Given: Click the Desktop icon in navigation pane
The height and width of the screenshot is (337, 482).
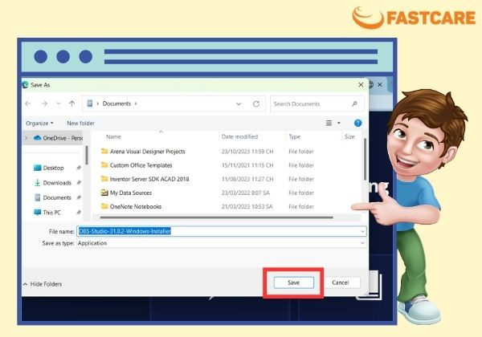Looking at the screenshot, I should point(37,168).
